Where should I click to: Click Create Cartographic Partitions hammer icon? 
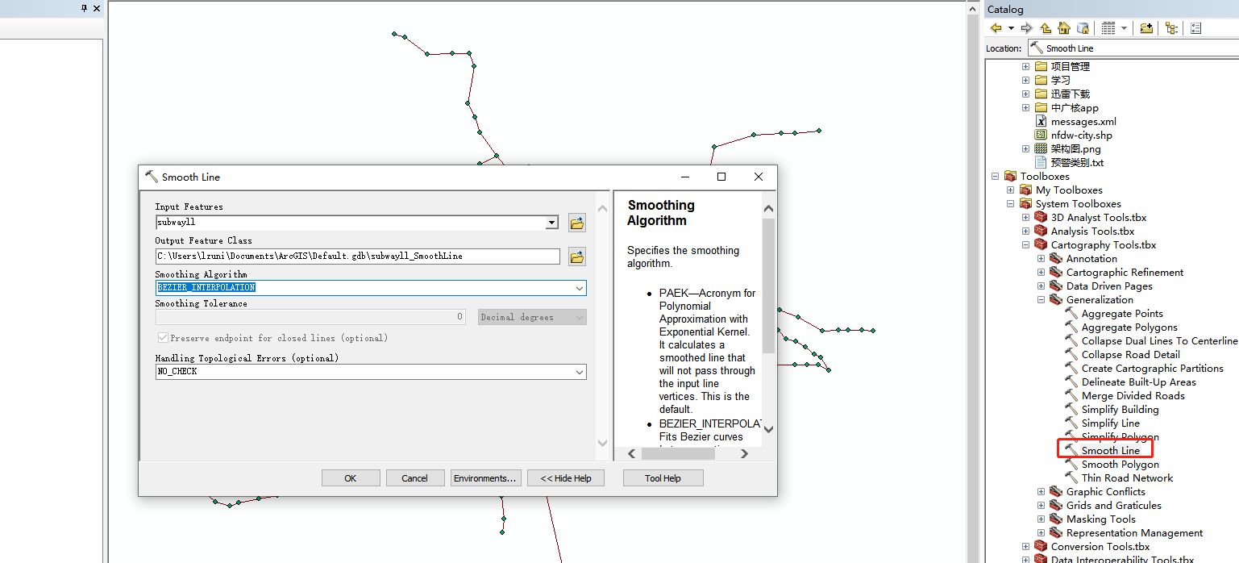1071,368
